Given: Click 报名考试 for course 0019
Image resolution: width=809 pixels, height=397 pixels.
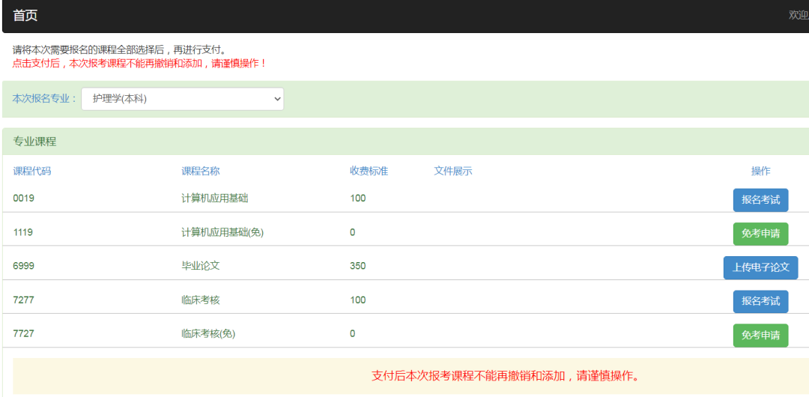Looking at the screenshot, I should click(x=760, y=200).
